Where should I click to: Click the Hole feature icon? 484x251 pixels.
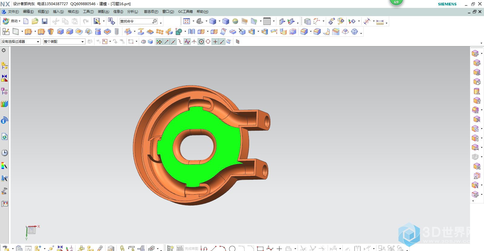click(x=60, y=32)
